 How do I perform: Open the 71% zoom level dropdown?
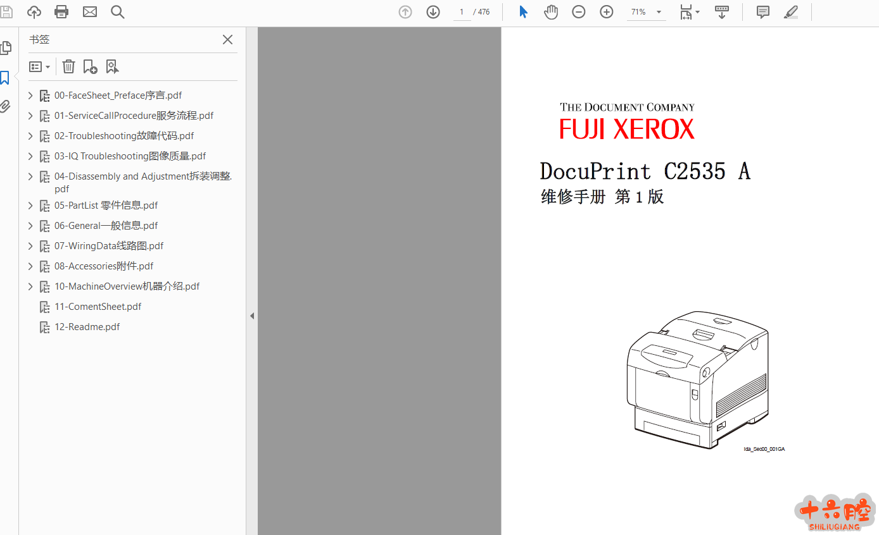tap(659, 12)
